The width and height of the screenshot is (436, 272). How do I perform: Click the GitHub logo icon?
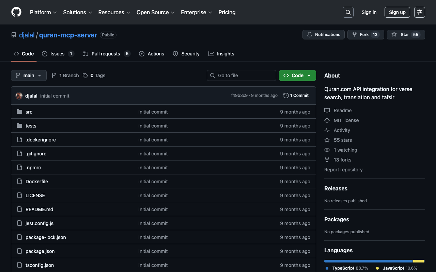[16, 12]
